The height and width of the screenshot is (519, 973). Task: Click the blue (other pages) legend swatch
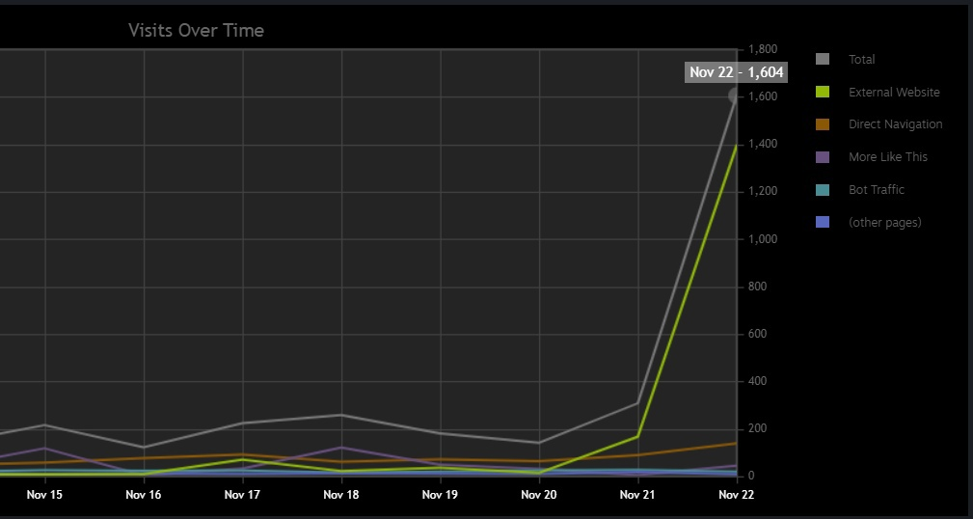[x=823, y=222]
